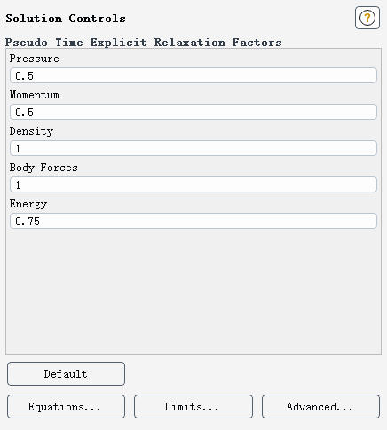Click the Pseudo Time Explicit Relaxation Factors heading
387x430 pixels.
point(144,43)
